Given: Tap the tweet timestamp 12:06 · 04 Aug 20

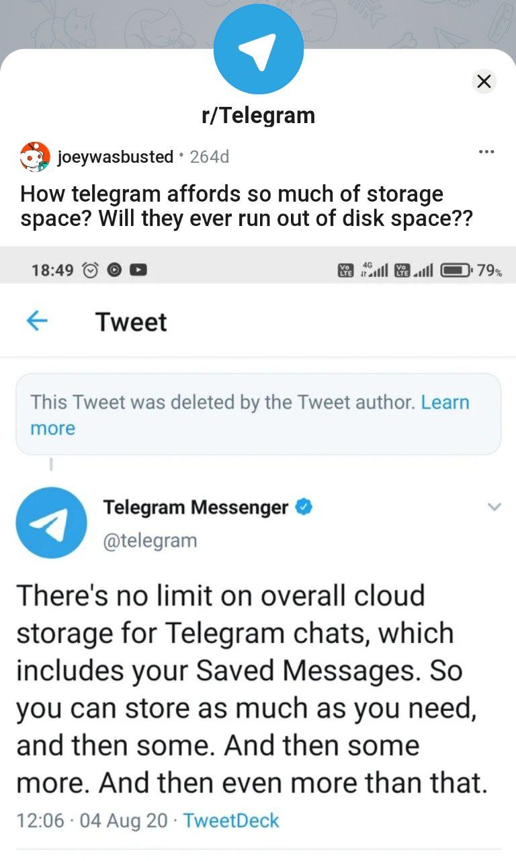Looking at the screenshot, I should coord(93,821).
